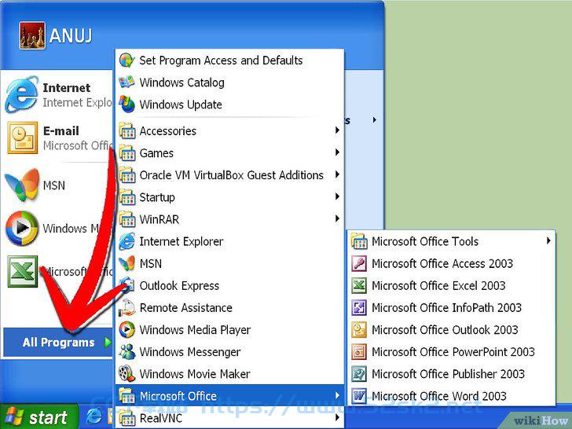The image size is (572, 429).
Task: Launch Windows Update from programs list
Action: point(229,104)
